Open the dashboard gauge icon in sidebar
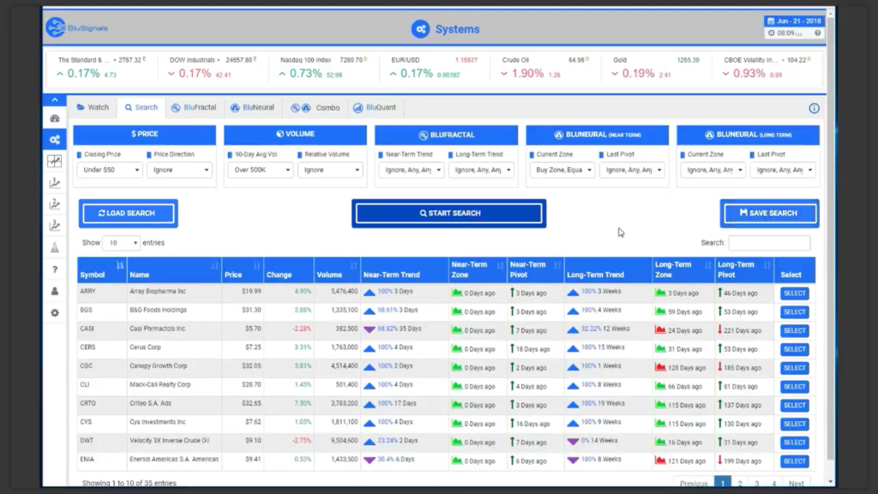The width and height of the screenshot is (878, 494). click(55, 118)
